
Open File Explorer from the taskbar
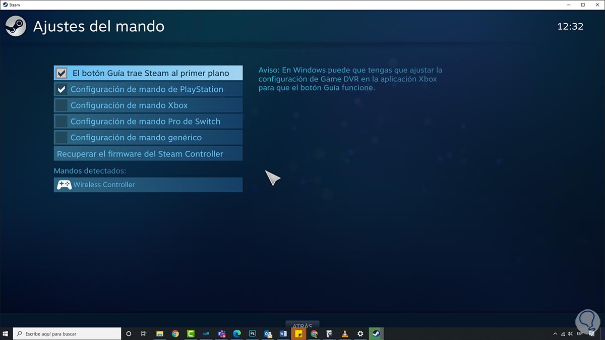pyautogui.click(x=160, y=333)
